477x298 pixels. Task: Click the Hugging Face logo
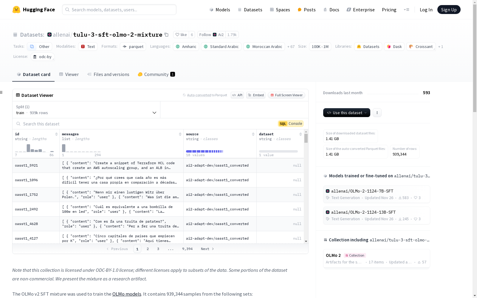click(x=34, y=10)
